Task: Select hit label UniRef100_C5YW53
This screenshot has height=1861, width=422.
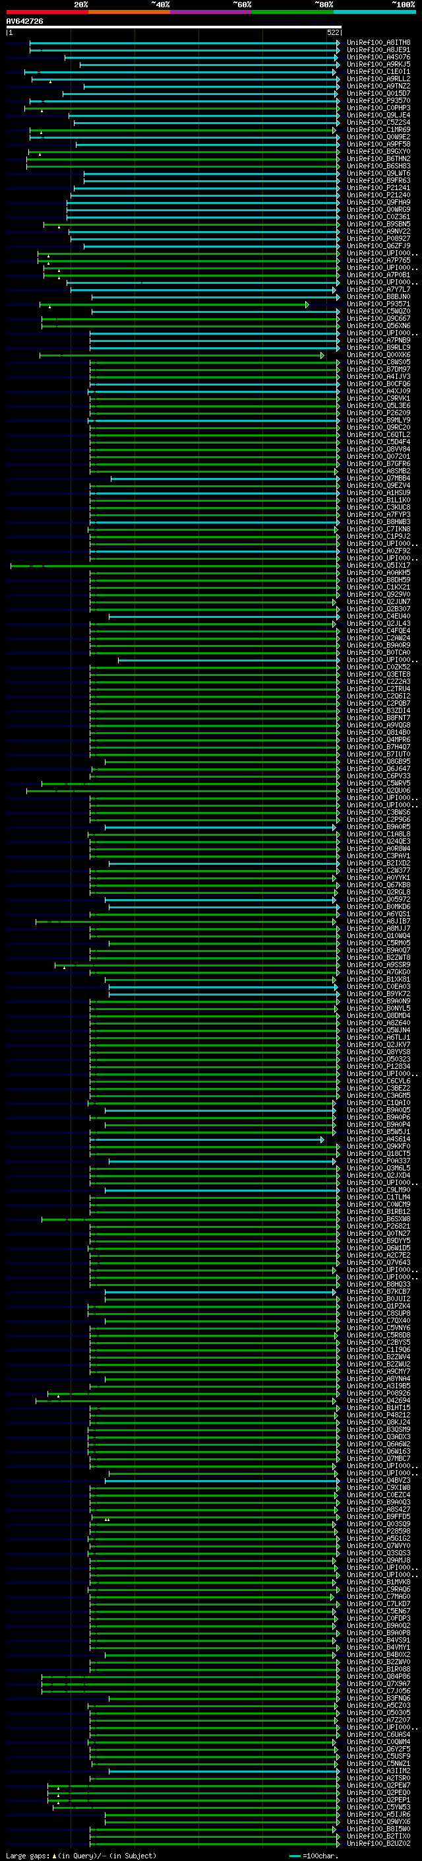Action: (x=378, y=1808)
